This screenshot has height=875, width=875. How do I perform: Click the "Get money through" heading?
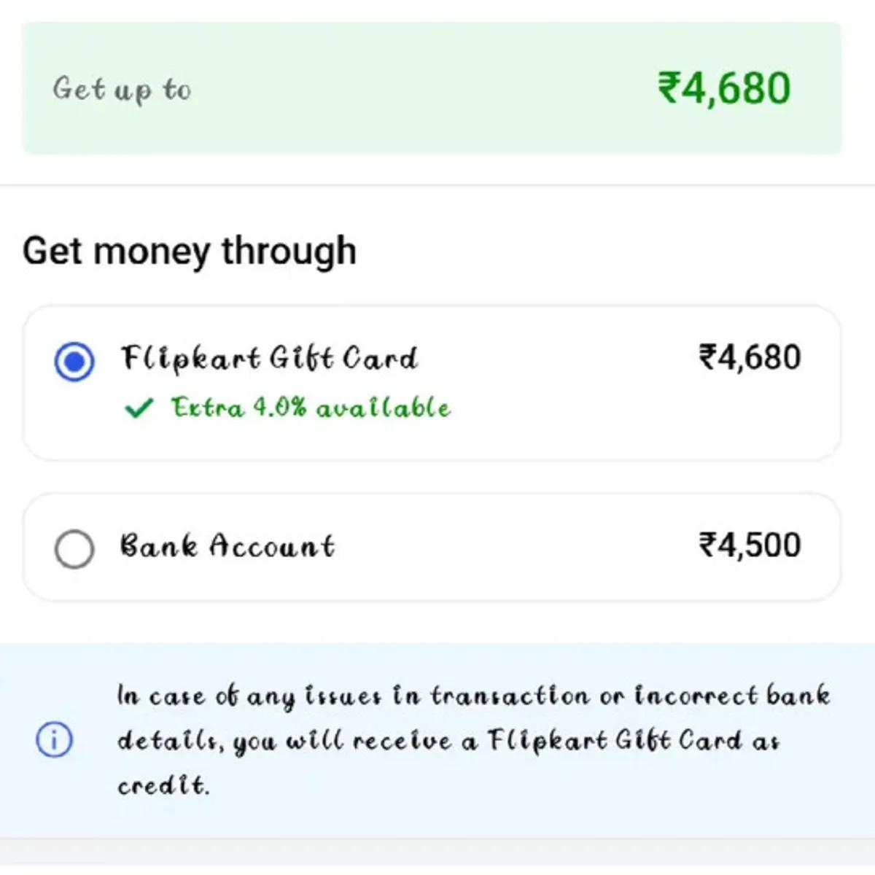pyautogui.click(x=190, y=251)
